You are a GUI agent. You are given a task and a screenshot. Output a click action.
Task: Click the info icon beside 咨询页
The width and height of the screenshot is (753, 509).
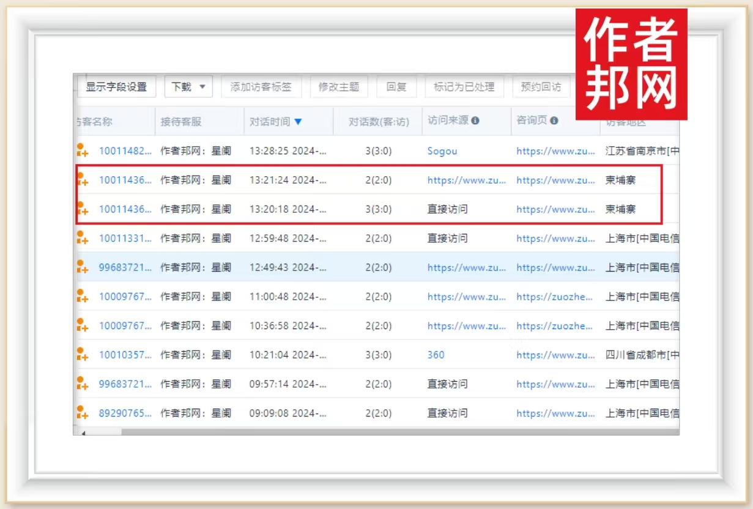click(x=554, y=121)
